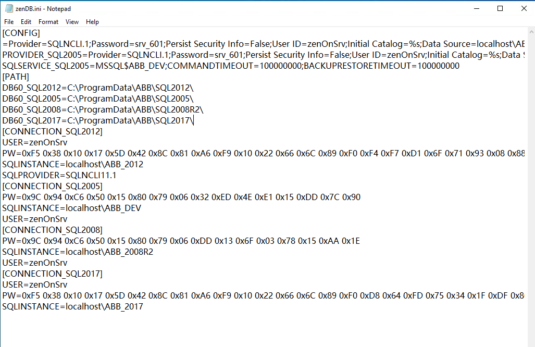Open the Format menu
The width and height of the screenshot is (535, 347).
(x=48, y=22)
